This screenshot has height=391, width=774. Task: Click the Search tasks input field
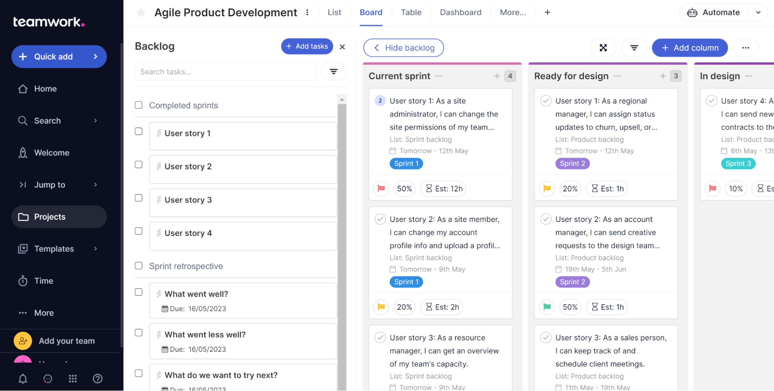225,72
